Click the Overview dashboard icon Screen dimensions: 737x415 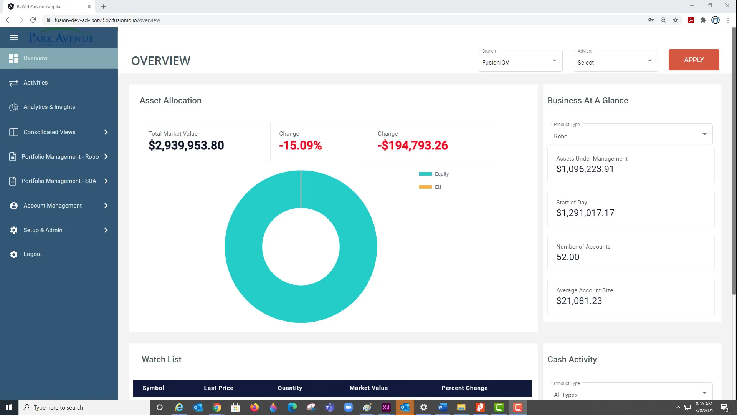coord(14,58)
